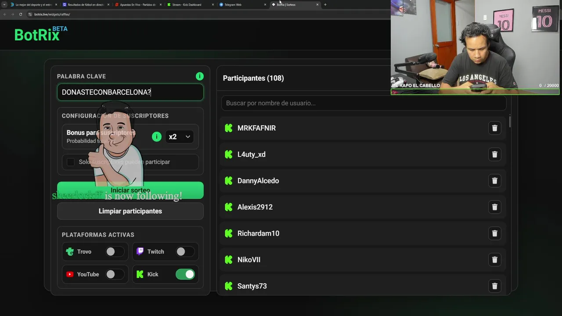Click the username DannyAlcedo
The image size is (562, 316).
coord(258,181)
